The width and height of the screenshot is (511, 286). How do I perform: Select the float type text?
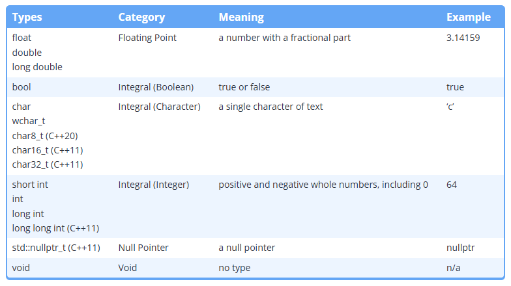(x=22, y=38)
